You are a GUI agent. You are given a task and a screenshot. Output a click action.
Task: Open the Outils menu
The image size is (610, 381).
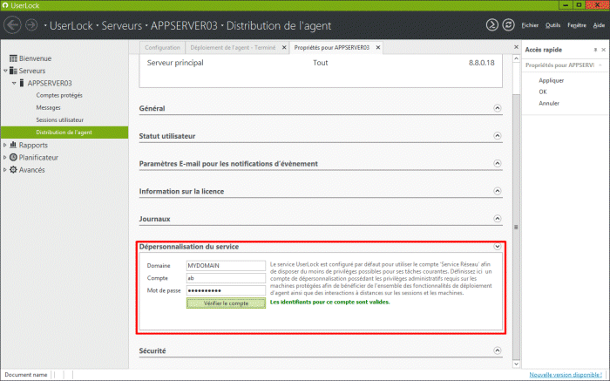[x=552, y=25]
